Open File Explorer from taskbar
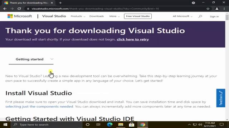 pyautogui.click(x=121, y=125)
